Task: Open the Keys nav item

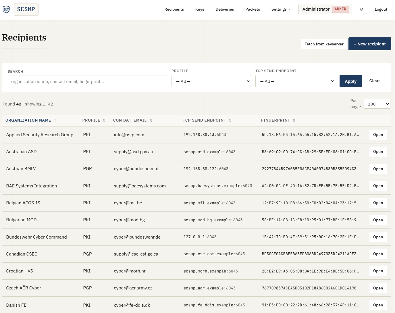Action: tap(200, 9)
